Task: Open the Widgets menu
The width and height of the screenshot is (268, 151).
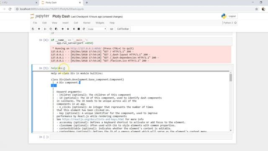Action: point(100,23)
